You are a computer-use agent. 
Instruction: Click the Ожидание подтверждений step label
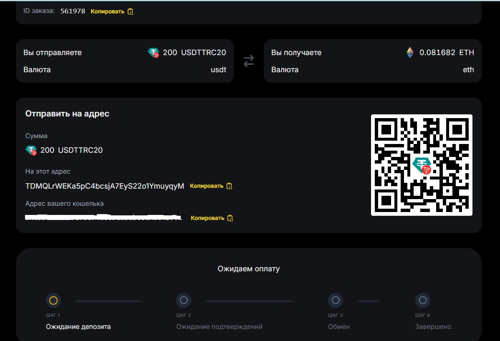220,327
